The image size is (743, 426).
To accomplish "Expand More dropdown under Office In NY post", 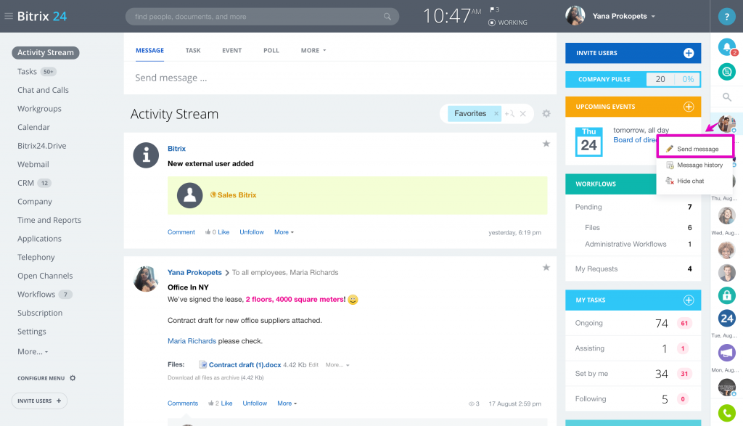I will [x=287, y=404].
